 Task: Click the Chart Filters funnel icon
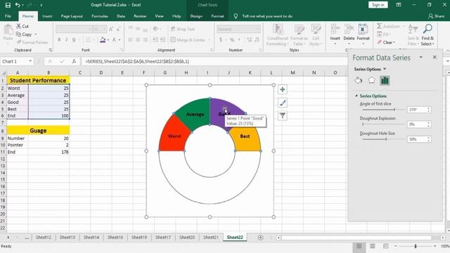(283, 115)
